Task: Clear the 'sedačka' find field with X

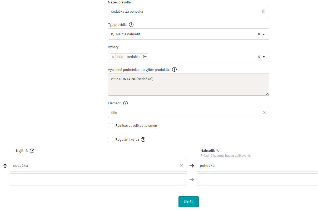Action: pos(181,165)
